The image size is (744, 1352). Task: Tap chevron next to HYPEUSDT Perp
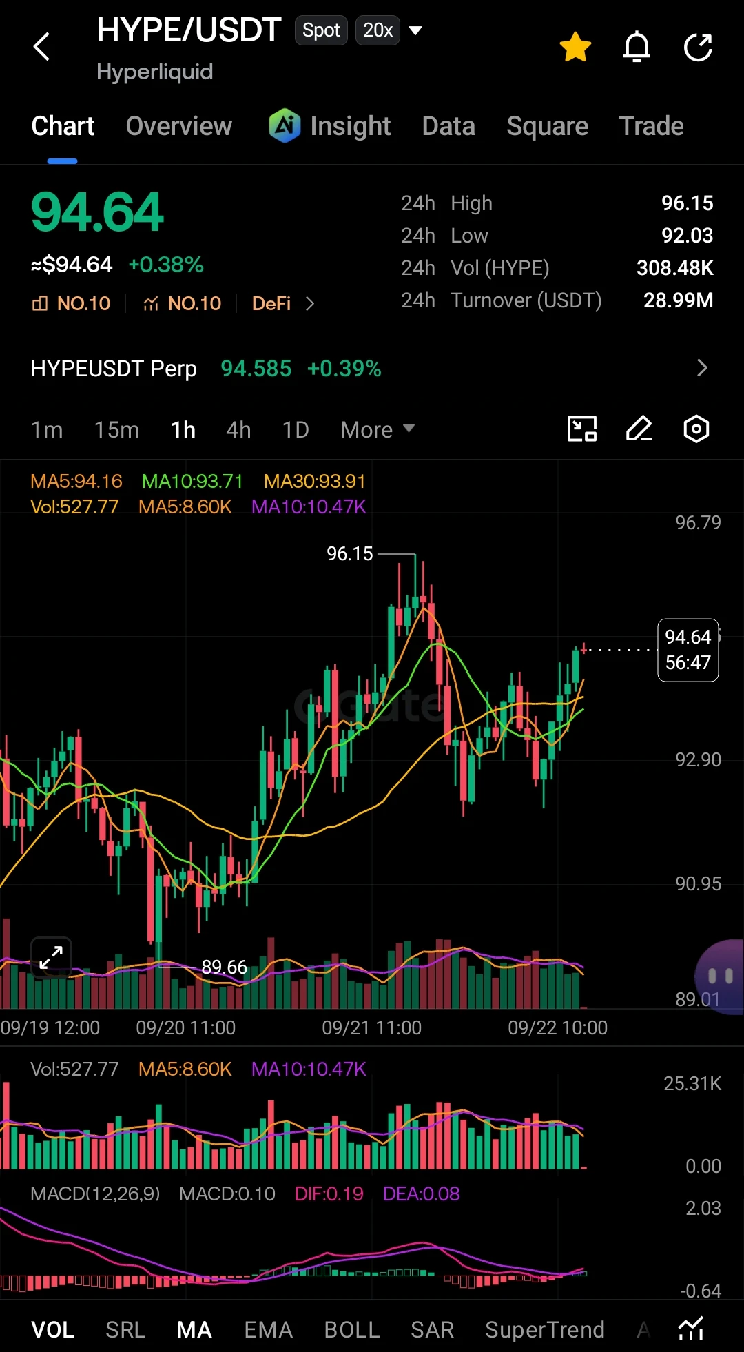[x=702, y=368]
